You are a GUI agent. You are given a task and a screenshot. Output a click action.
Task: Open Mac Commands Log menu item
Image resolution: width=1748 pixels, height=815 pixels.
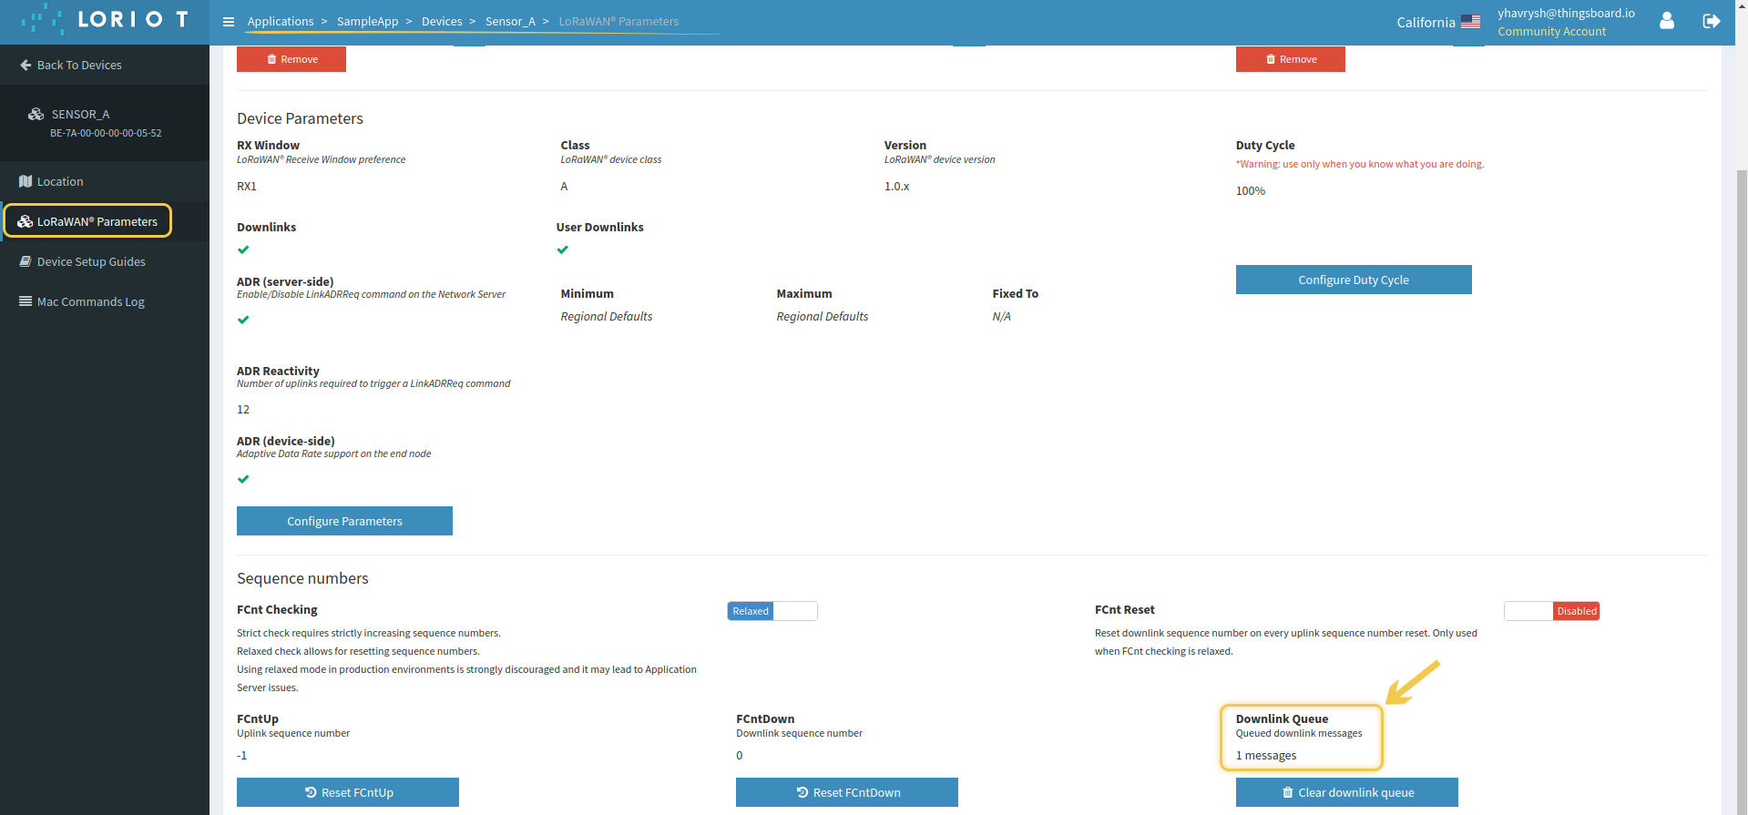coord(90,301)
